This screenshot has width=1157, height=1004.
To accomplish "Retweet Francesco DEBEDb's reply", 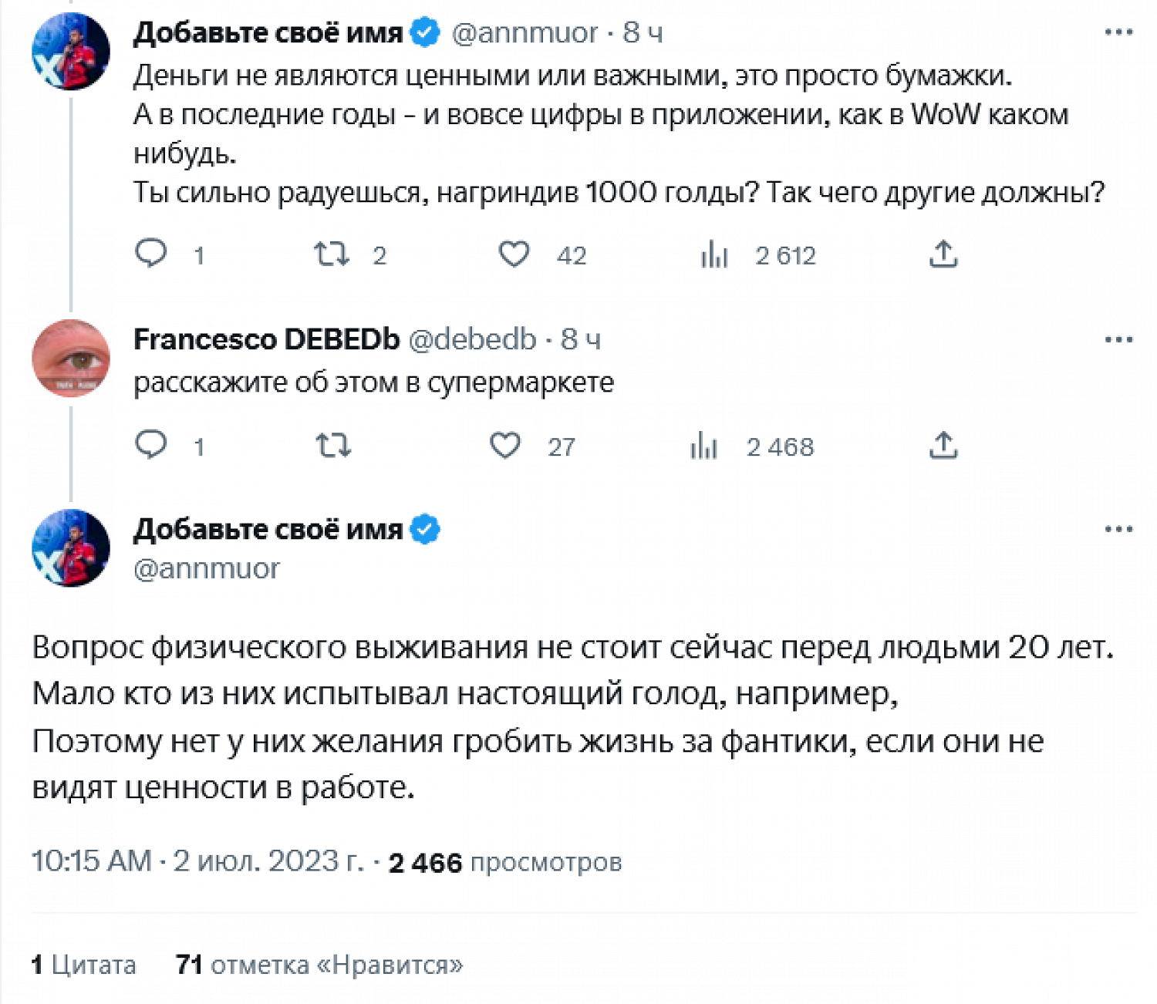I will point(333,445).
